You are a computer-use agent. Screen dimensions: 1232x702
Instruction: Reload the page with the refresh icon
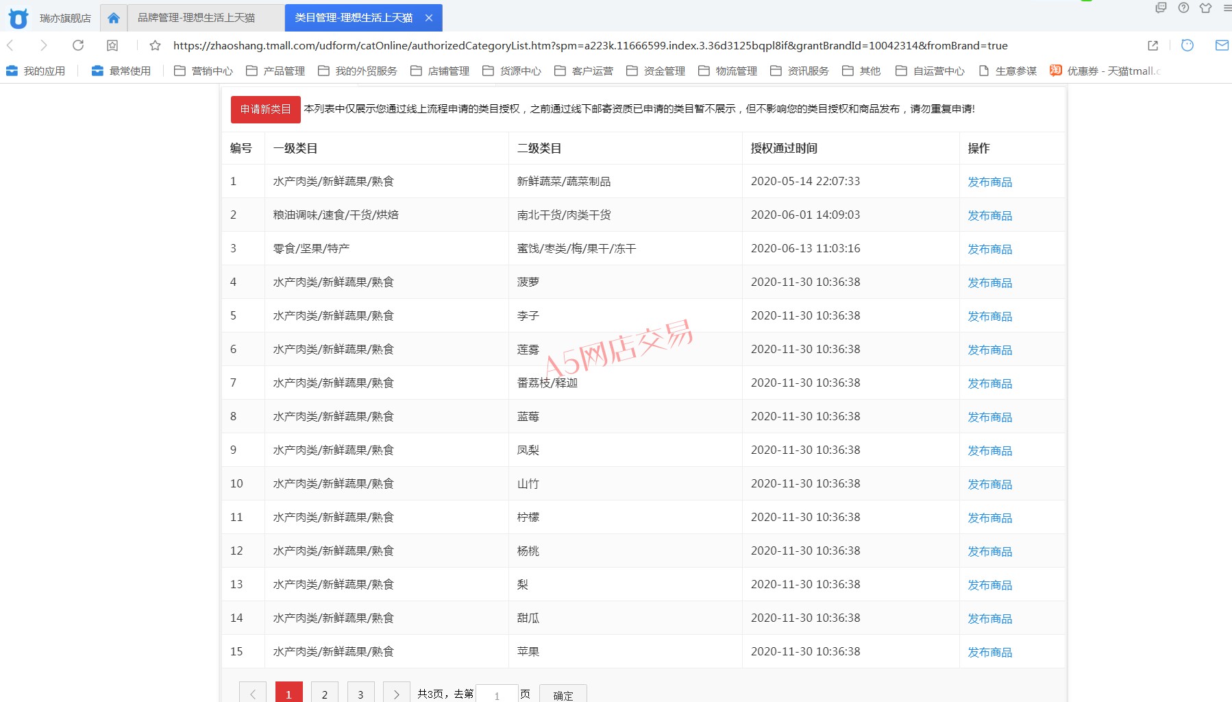point(78,45)
